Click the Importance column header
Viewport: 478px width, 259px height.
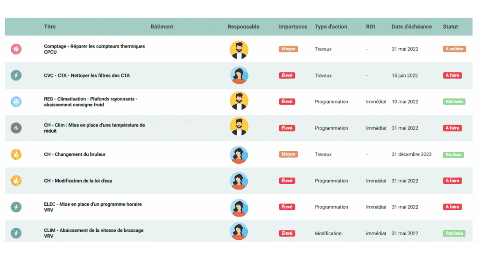[x=293, y=27]
